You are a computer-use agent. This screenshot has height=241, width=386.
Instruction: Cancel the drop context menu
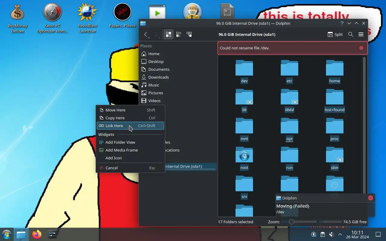[130, 168]
